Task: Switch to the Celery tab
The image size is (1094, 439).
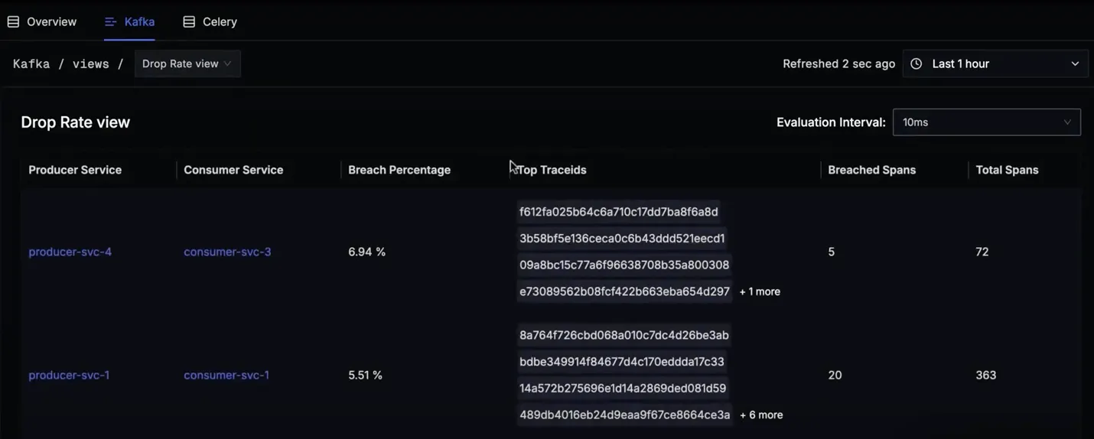Action: (210, 21)
